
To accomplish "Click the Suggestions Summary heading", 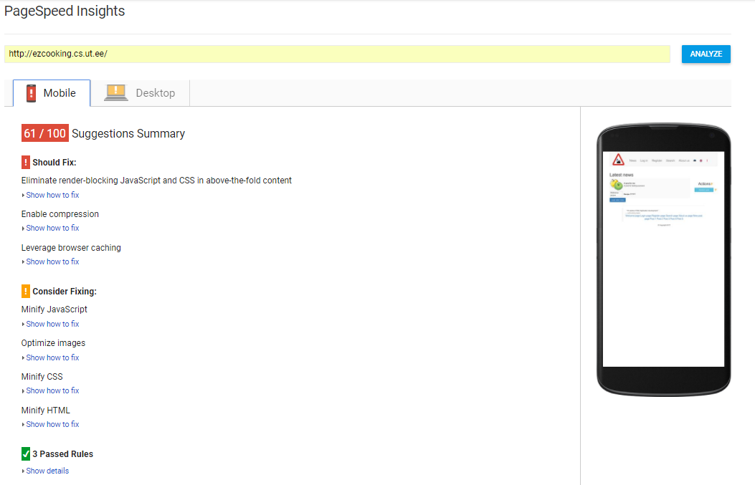I will [x=128, y=134].
